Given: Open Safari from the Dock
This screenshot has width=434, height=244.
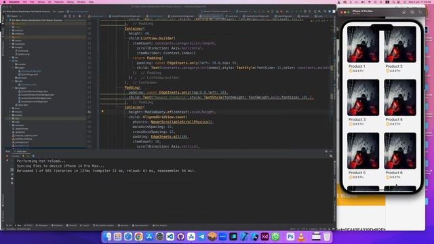Looking at the screenshot, I should [x=128, y=237].
